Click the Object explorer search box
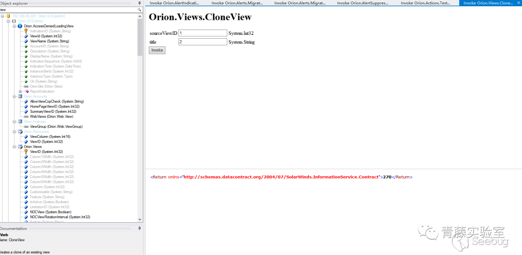 click(69, 10)
